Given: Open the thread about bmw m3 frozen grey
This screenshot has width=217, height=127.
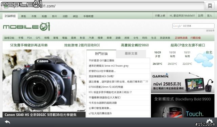Looking at the screenshot, I should [x=108, y=66].
